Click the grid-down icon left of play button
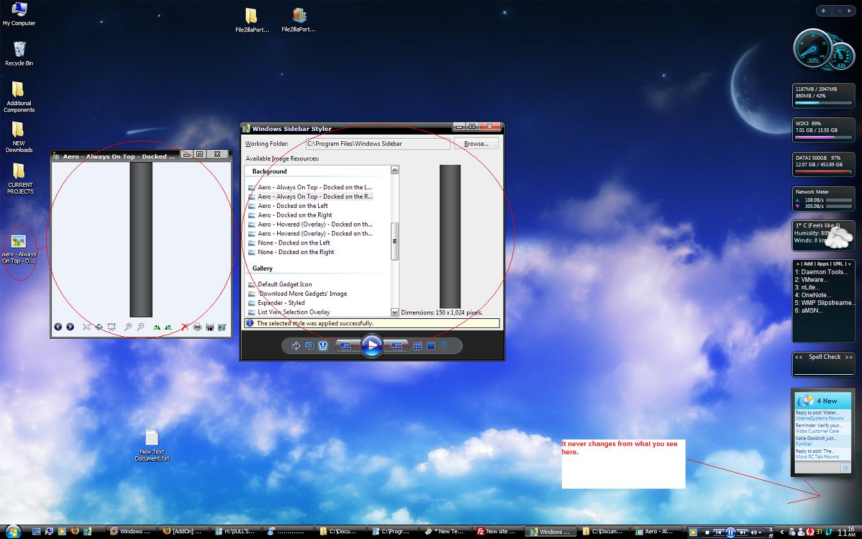The height and width of the screenshot is (539, 862). [346, 346]
